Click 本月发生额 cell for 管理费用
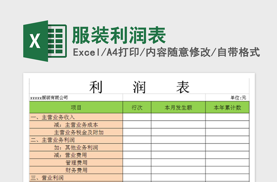Viewport: 277px width, 182px height. [x=178, y=163]
